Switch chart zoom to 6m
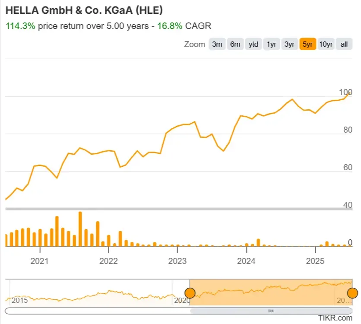 [235, 44]
